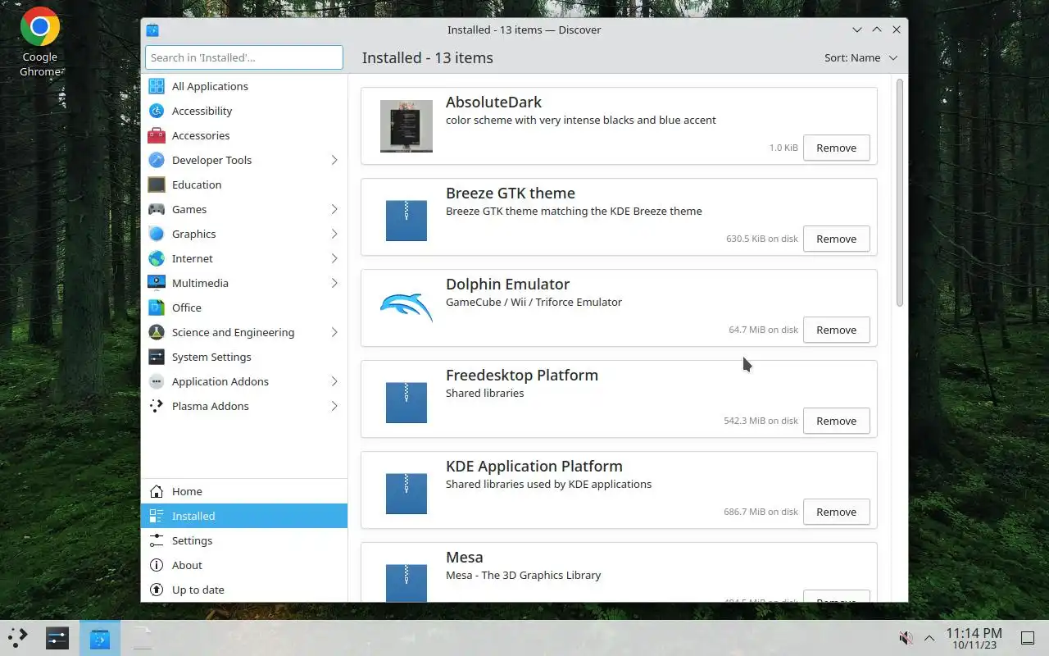
Task: Open the Sort: Name dropdown
Action: 861,57
